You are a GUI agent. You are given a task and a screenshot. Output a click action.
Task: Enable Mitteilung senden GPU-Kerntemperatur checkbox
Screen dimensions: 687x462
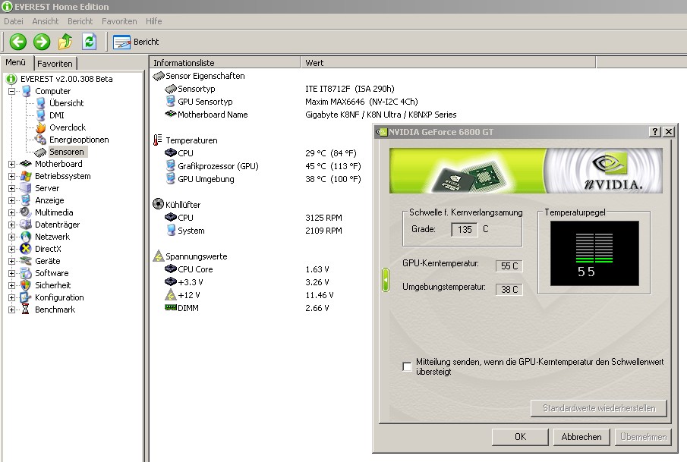point(407,366)
